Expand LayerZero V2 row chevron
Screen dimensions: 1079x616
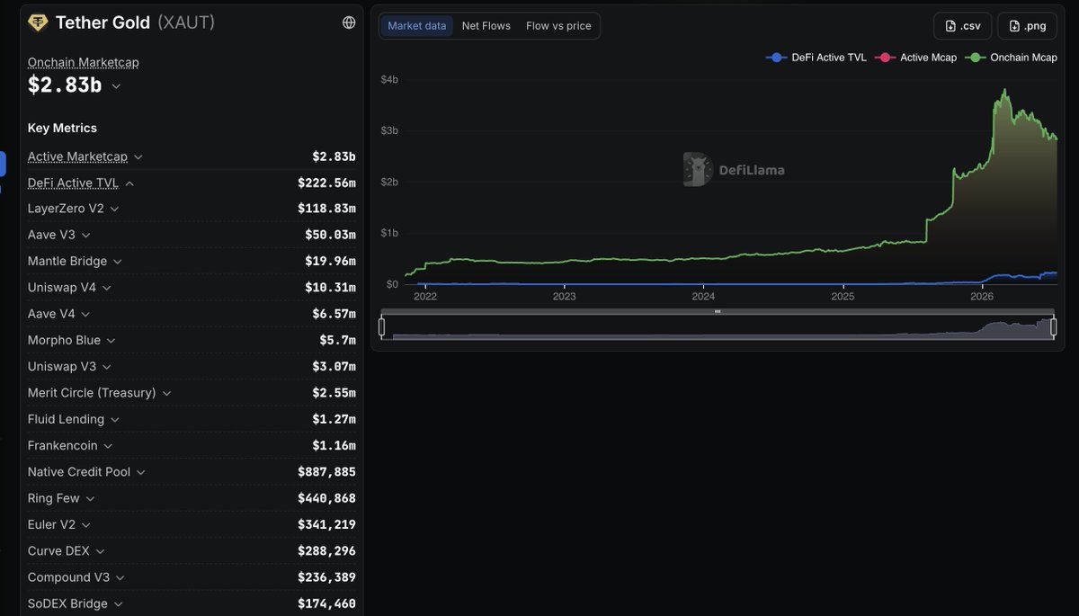tap(114, 209)
